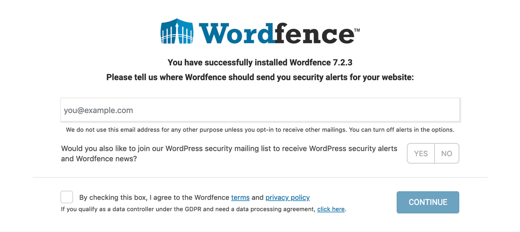
Task: Click the trademark symbol beside the logo
Action: click(357, 30)
